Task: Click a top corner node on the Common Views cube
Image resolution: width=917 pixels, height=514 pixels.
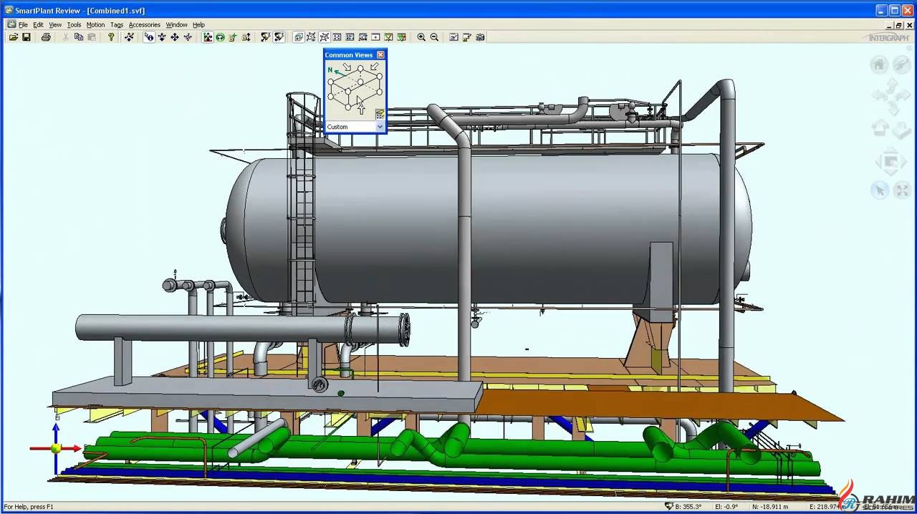Action: pyautogui.click(x=360, y=67)
